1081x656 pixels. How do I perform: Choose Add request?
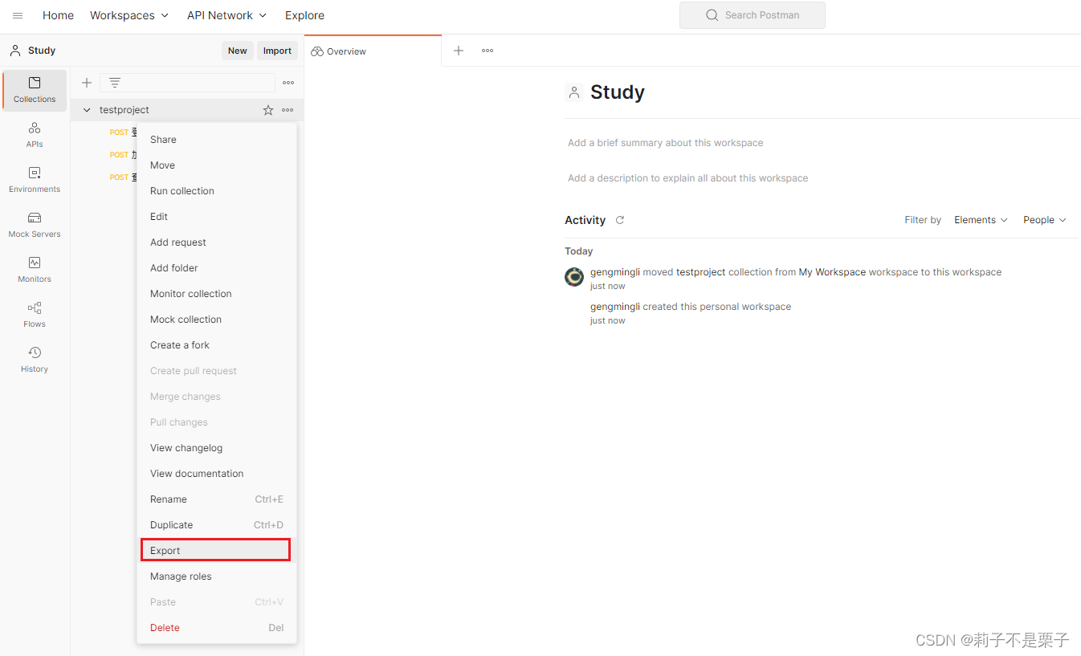pyautogui.click(x=217, y=242)
